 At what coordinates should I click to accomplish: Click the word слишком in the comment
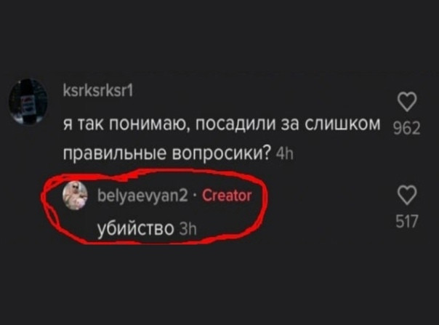pos(343,124)
